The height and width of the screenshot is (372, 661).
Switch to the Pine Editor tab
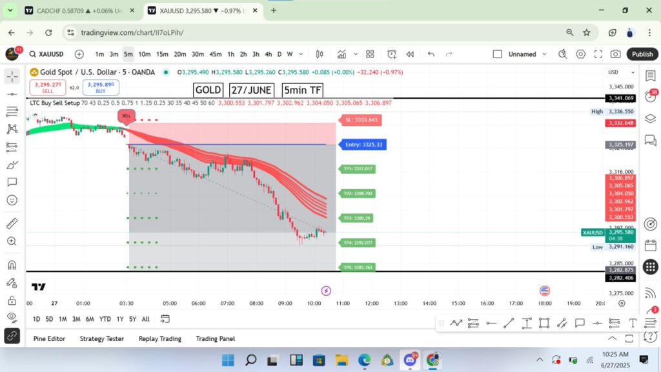tap(49, 338)
